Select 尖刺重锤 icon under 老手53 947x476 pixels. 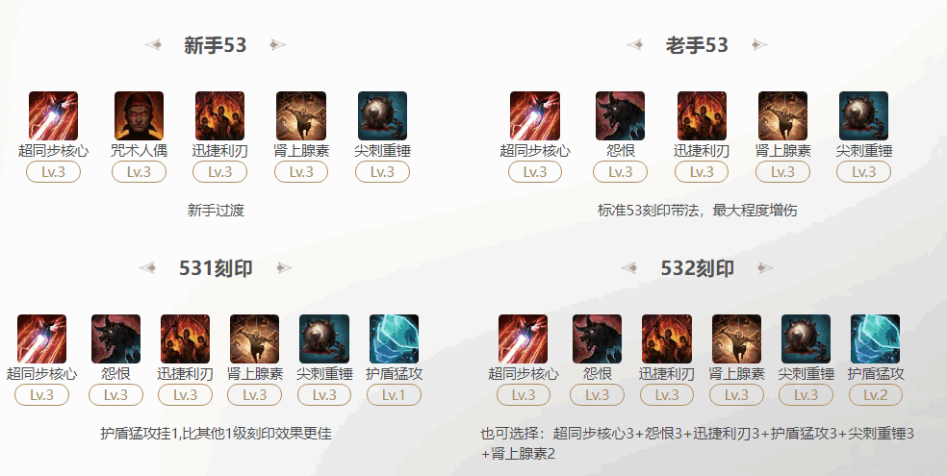[x=863, y=115]
